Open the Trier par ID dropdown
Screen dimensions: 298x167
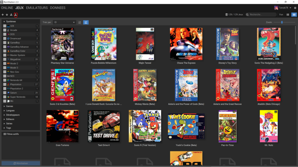(x=65, y=22)
